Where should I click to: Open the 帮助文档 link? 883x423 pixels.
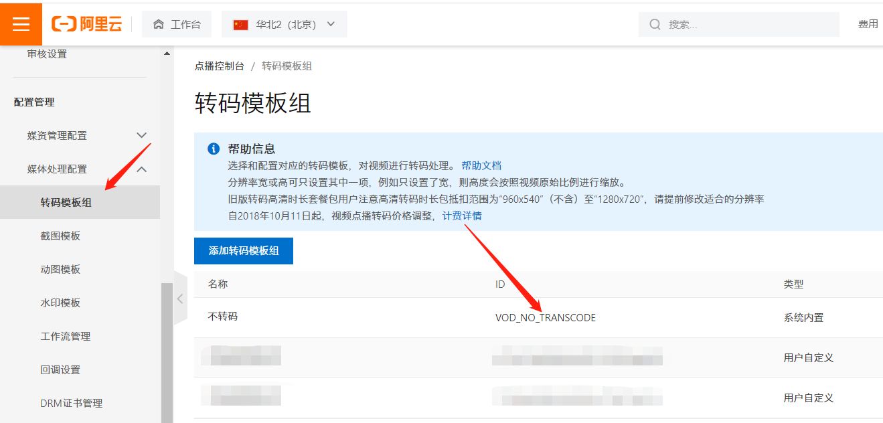(x=480, y=165)
